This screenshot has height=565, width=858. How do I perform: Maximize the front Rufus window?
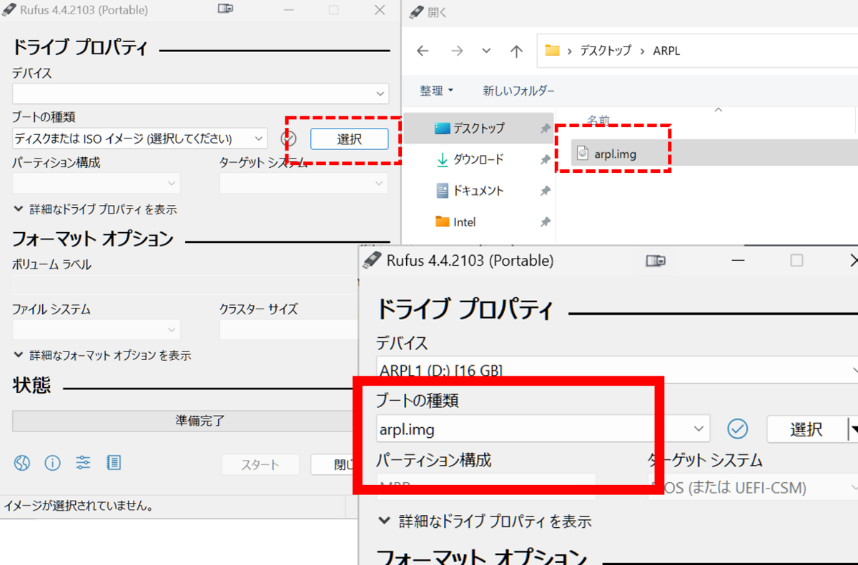797,261
